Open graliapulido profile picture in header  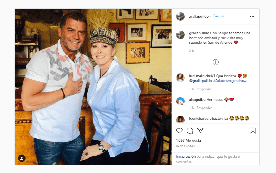point(180,16)
